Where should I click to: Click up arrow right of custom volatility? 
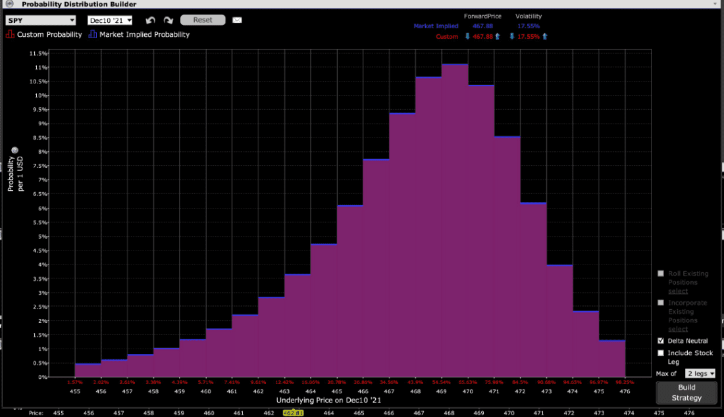[546, 37]
